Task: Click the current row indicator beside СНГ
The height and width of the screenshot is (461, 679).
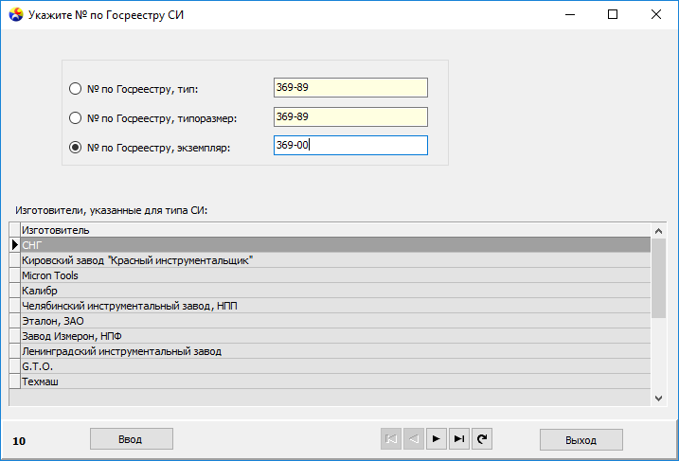Action: (15, 245)
